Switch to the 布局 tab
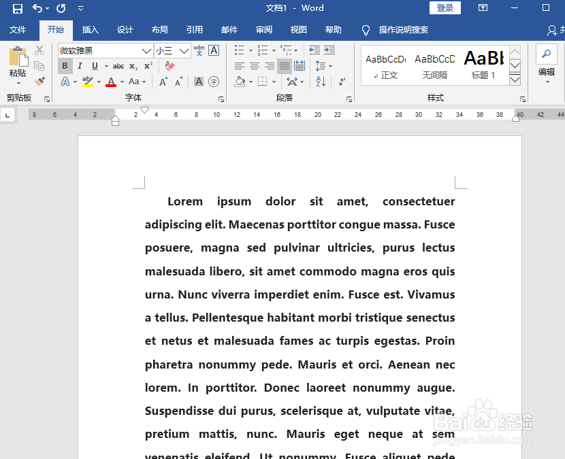The height and width of the screenshot is (459, 565). click(159, 29)
